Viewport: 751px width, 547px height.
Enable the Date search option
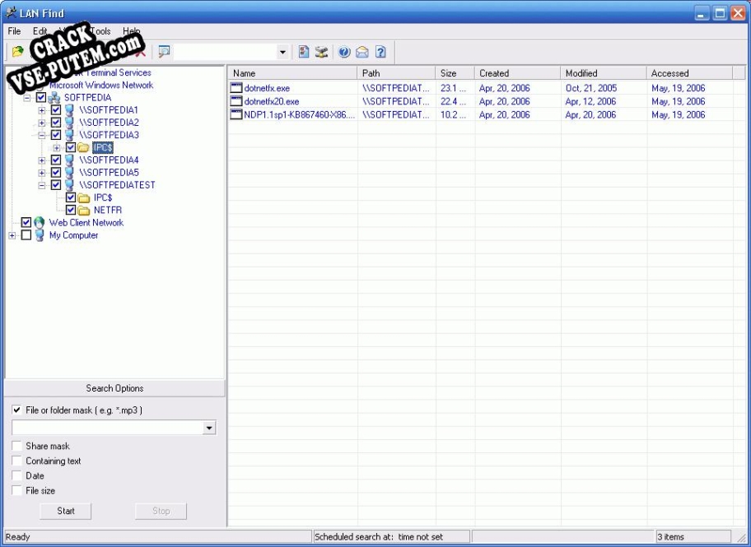point(16,475)
